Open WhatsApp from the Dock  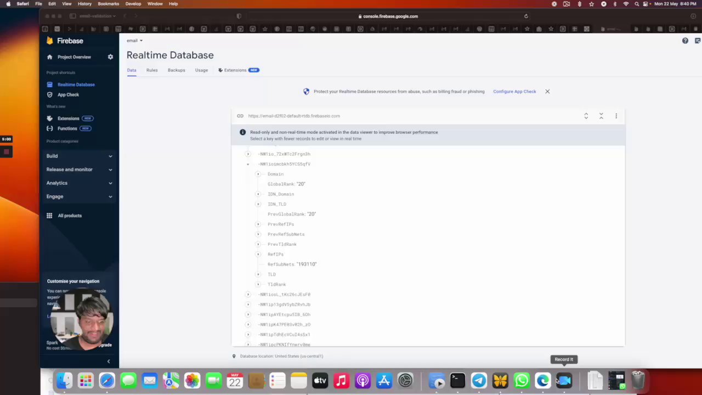[522, 380]
